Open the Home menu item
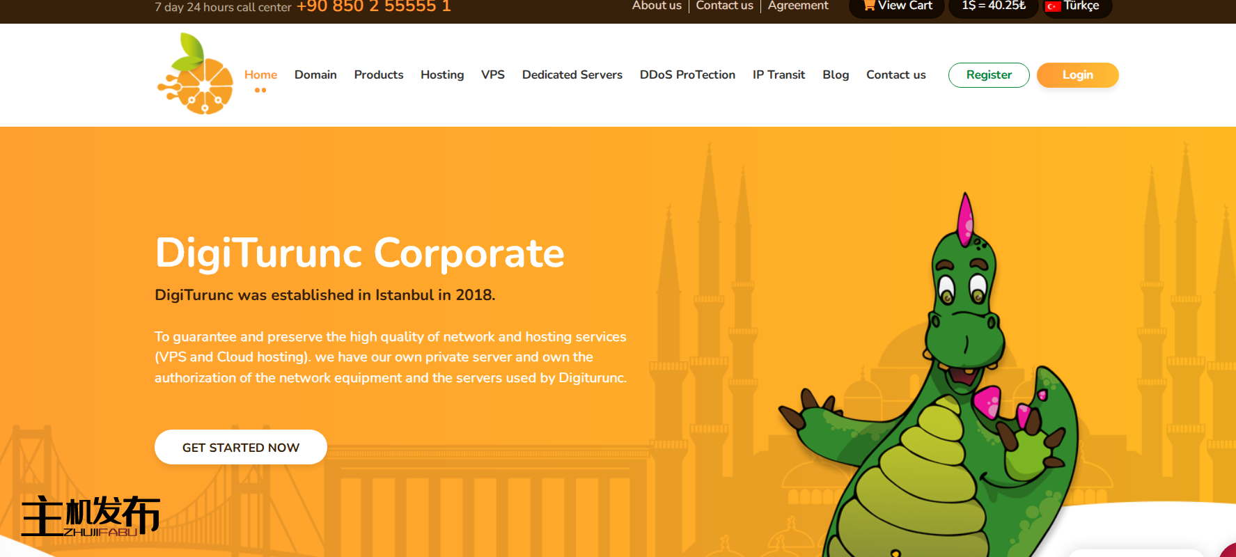The image size is (1236, 557). [x=260, y=74]
